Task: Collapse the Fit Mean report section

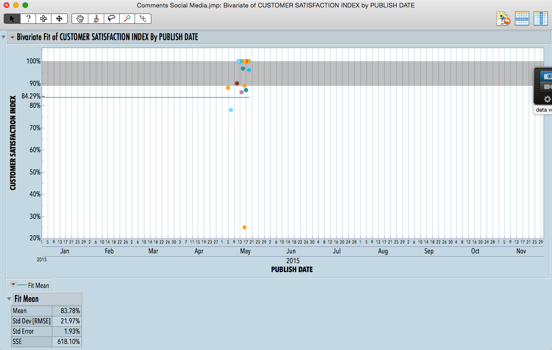Action: [x=9, y=299]
